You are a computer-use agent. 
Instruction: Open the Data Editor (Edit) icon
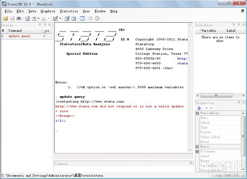coord(67,18)
